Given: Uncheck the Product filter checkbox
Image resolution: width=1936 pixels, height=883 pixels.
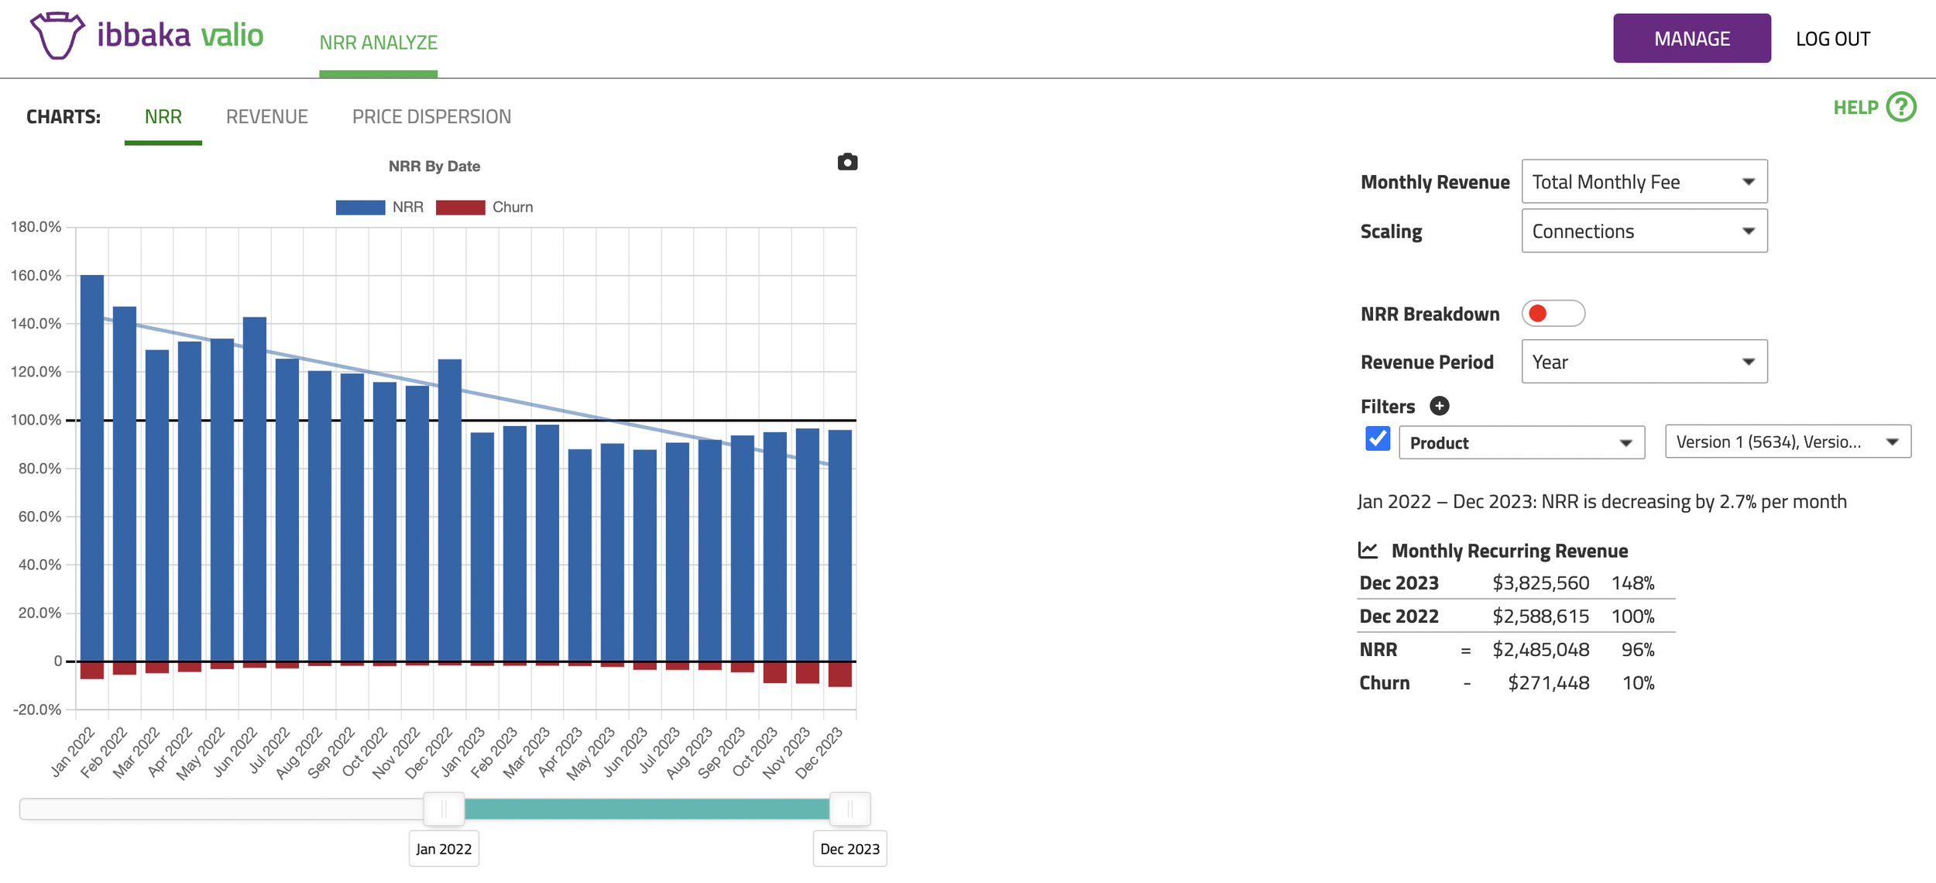Looking at the screenshot, I should 1377,439.
